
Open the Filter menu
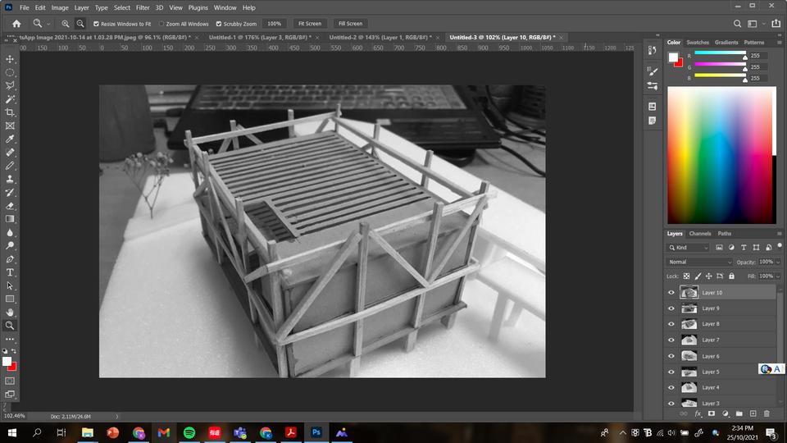[143, 7]
